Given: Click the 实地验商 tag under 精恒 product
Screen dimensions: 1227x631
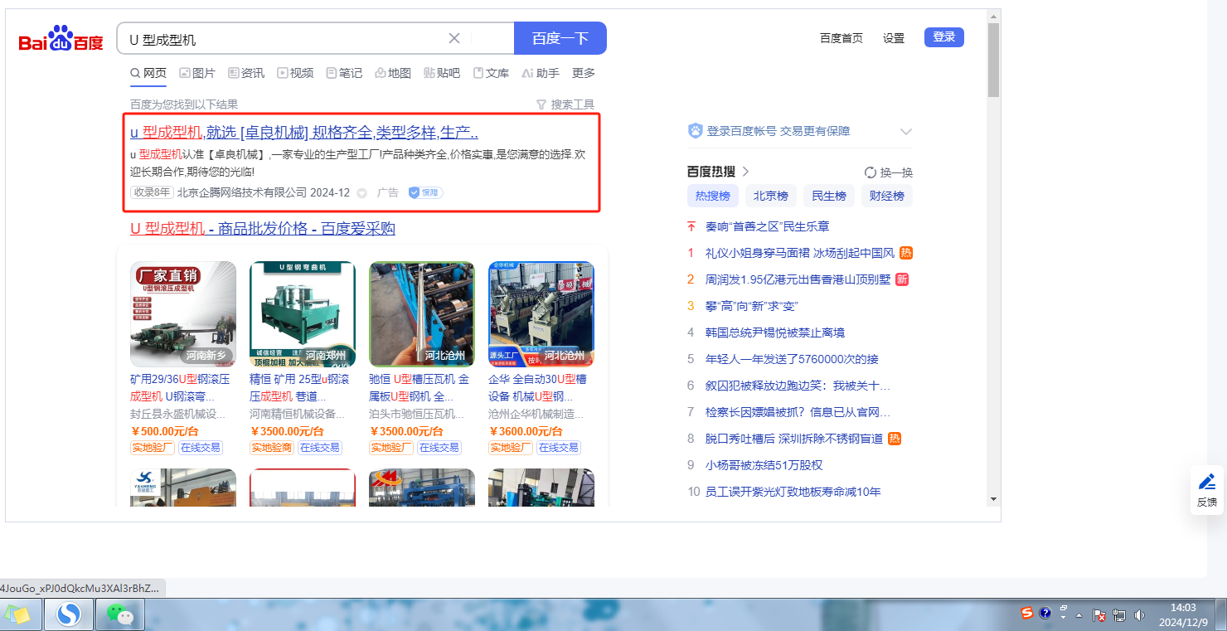Looking at the screenshot, I should point(272,448).
